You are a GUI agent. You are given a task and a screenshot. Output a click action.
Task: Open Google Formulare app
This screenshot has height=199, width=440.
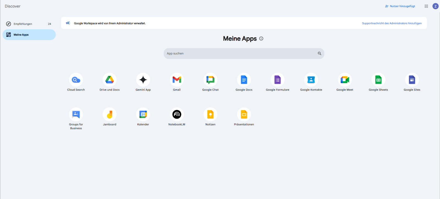[x=277, y=80]
